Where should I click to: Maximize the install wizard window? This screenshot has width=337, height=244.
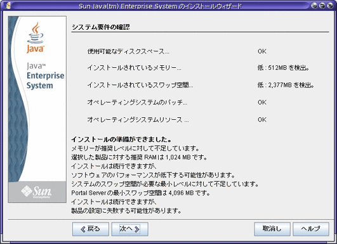[x=322, y=6]
